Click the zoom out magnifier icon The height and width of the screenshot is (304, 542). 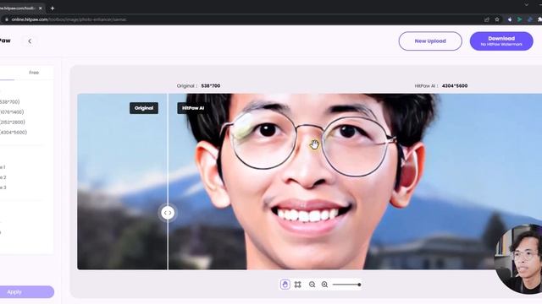(312, 285)
